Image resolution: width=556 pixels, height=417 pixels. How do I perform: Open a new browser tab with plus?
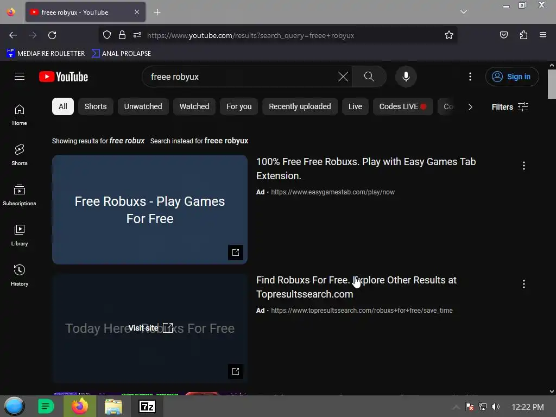157,12
